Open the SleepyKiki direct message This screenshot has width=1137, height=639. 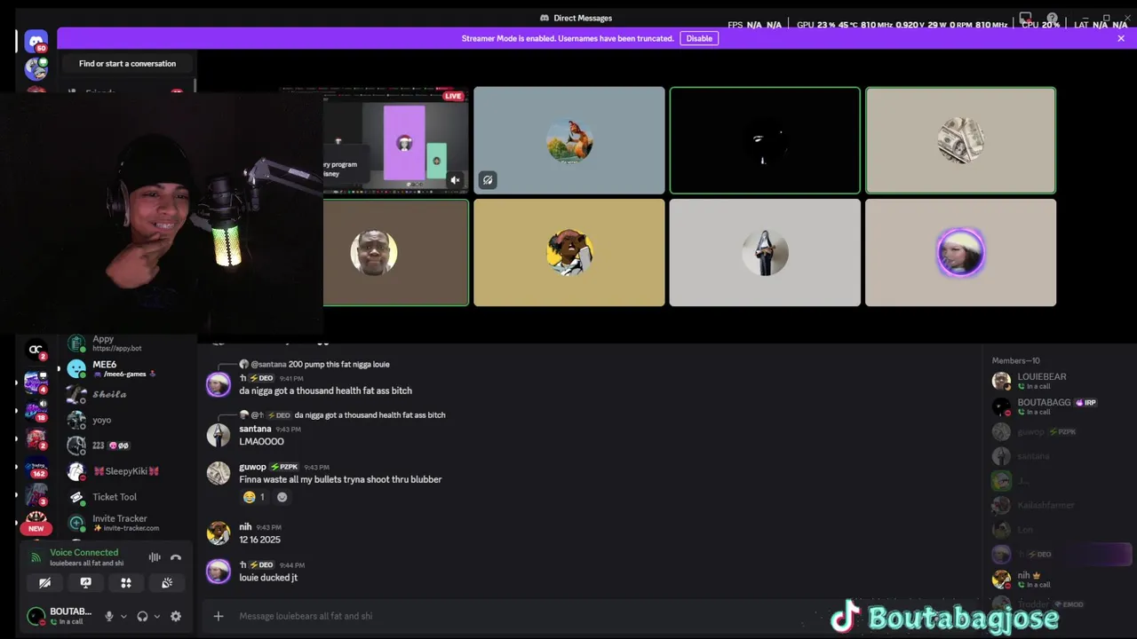point(127,471)
